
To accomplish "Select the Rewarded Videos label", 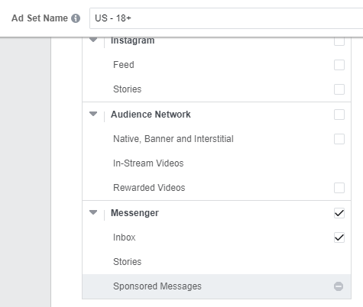I will (149, 188).
